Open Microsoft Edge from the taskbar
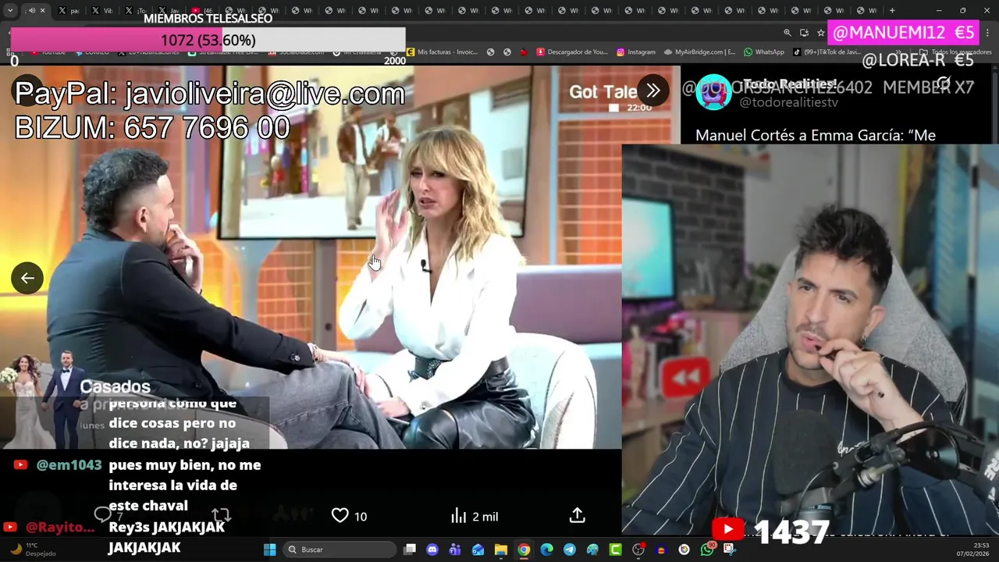999x562 pixels. 546,550
